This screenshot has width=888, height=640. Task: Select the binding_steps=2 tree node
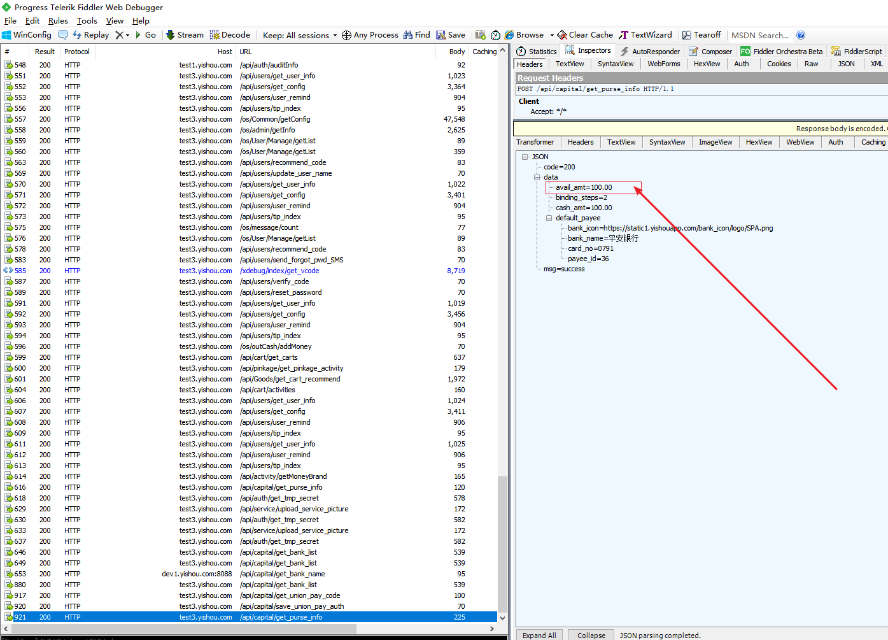point(581,197)
